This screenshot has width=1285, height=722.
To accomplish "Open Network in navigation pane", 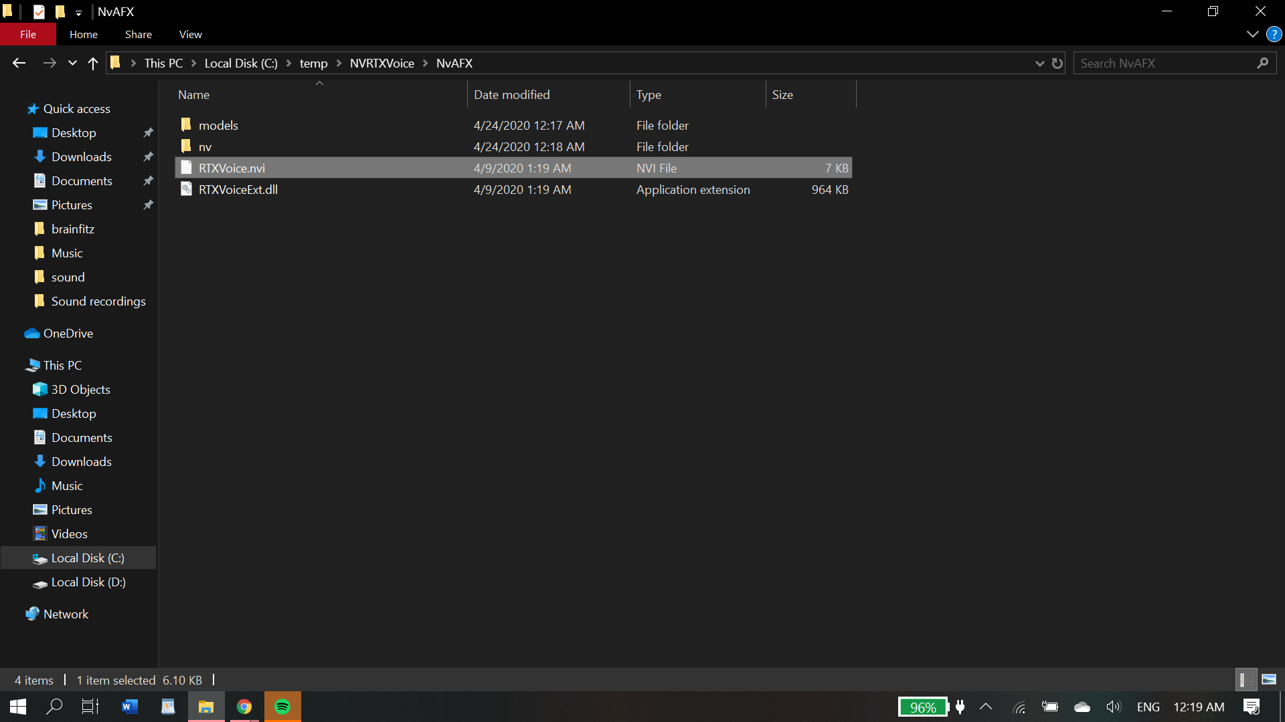I will point(66,614).
